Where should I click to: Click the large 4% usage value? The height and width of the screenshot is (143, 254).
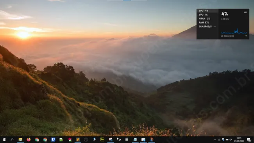coord(225,14)
